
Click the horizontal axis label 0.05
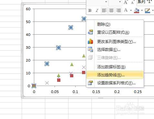tap(55, 92)
